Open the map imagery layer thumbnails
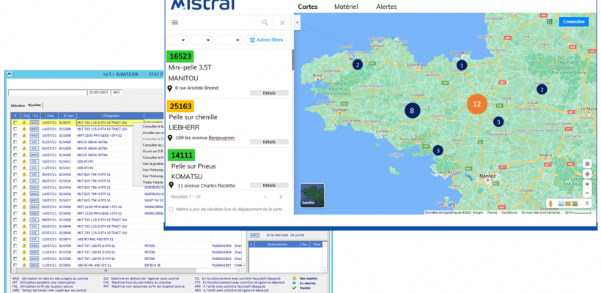This screenshot has width=601, height=293. pyautogui.click(x=568, y=204)
